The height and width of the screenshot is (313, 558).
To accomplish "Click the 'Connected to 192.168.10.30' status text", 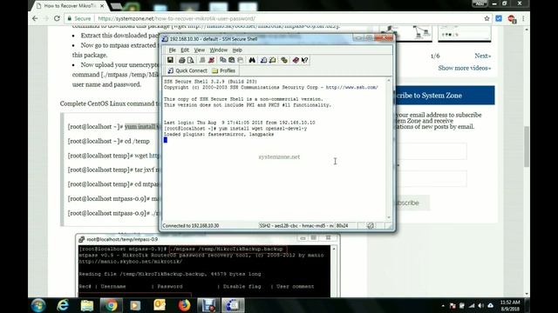I will (x=191, y=226).
